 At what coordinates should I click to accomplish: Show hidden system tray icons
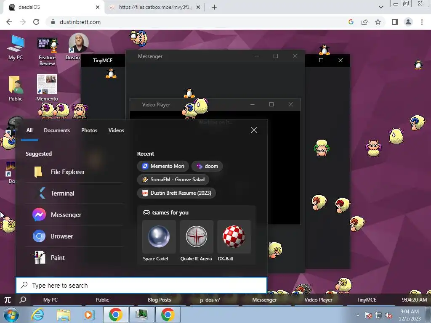pyautogui.click(x=358, y=315)
